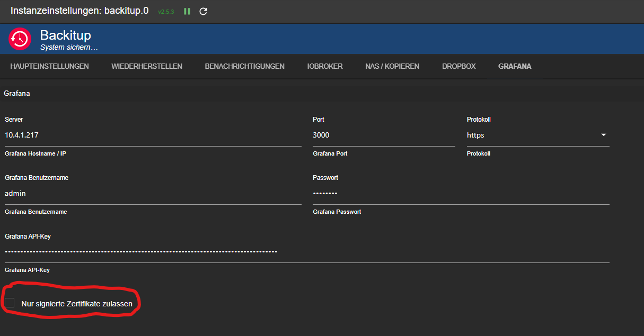Edit the Port field showing 3000
This screenshot has width=644, height=336.
coord(384,135)
